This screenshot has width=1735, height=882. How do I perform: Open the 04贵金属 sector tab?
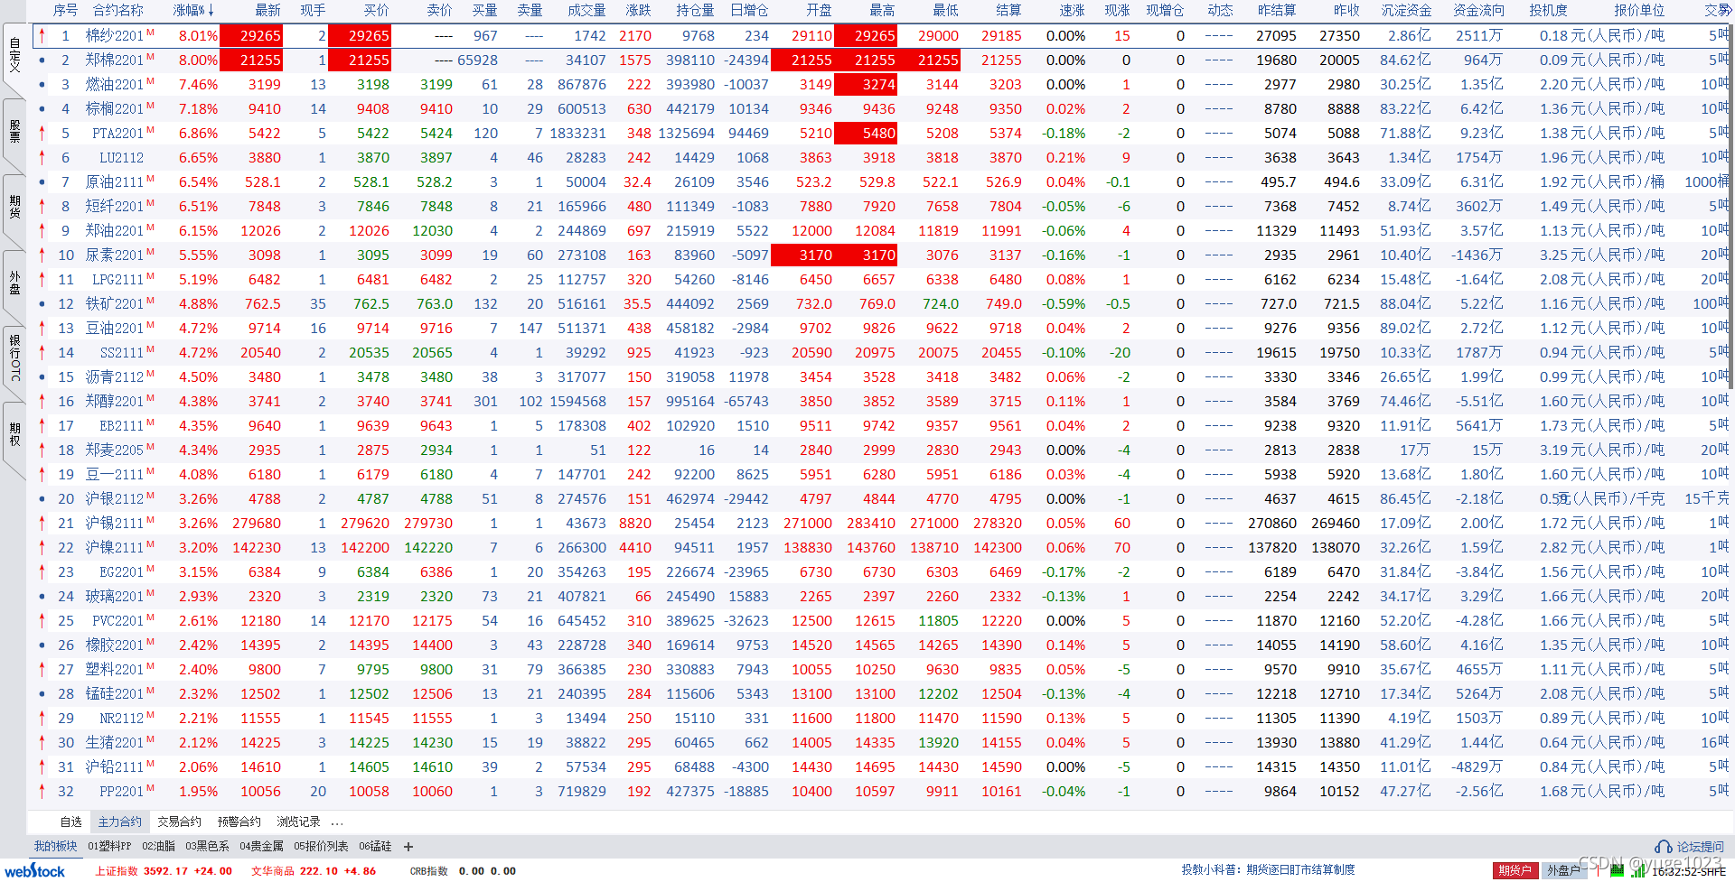click(261, 847)
